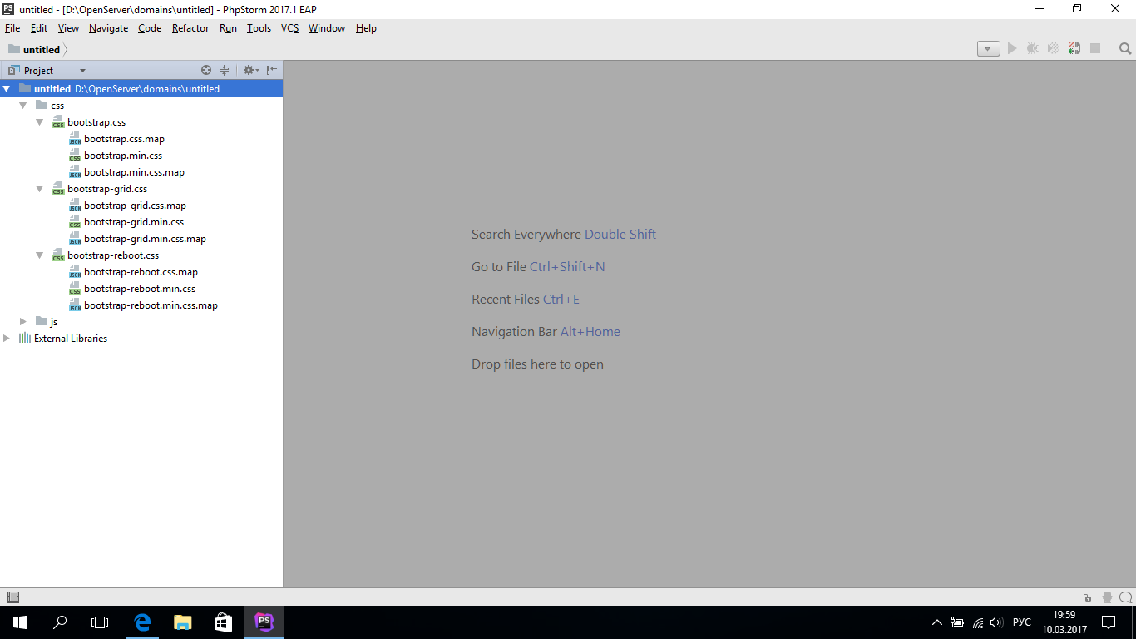Click the Debug bug icon

(x=1032, y=49)
